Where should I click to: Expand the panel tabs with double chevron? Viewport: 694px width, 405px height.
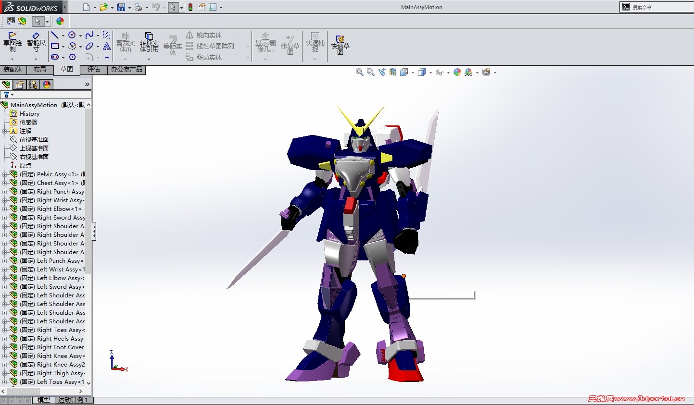pyautogui.click(x=87, y=85)
